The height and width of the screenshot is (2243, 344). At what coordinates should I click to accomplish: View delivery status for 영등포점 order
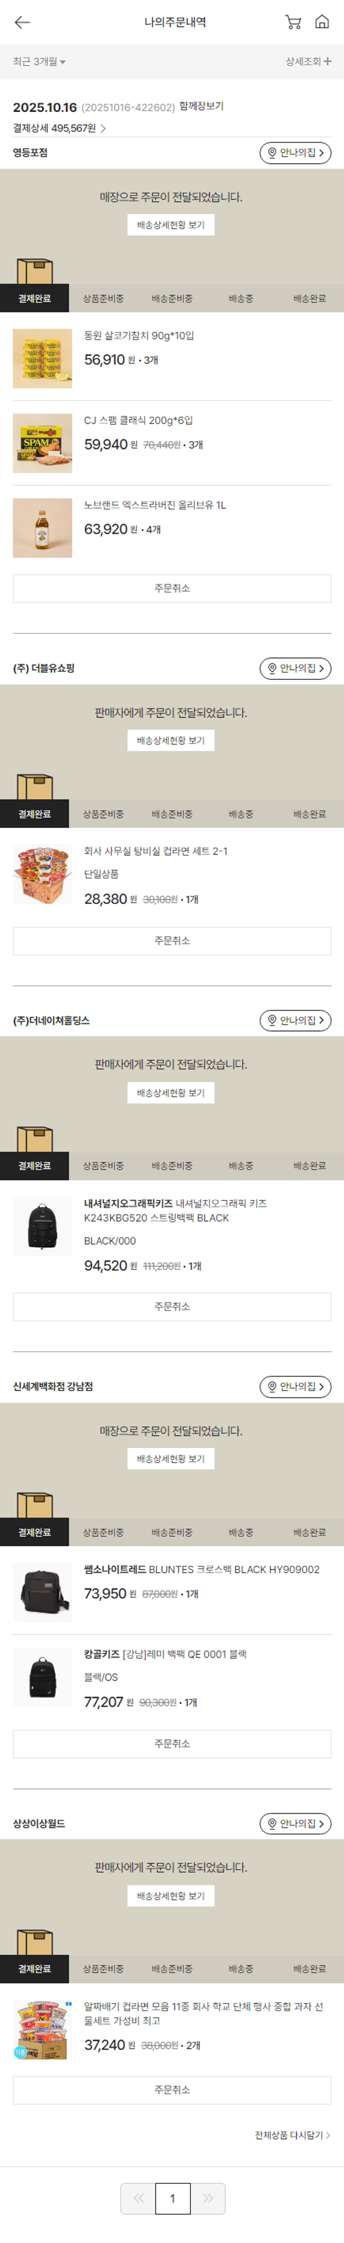[171, 225]
